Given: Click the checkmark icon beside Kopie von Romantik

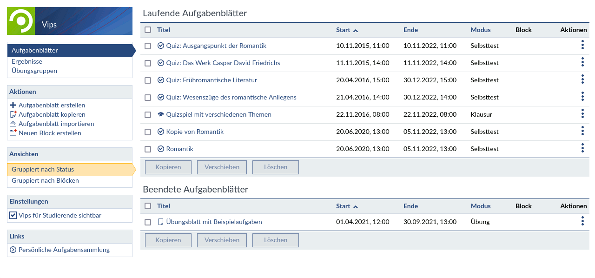Looking at the screenshot, I should coord(161,132).
